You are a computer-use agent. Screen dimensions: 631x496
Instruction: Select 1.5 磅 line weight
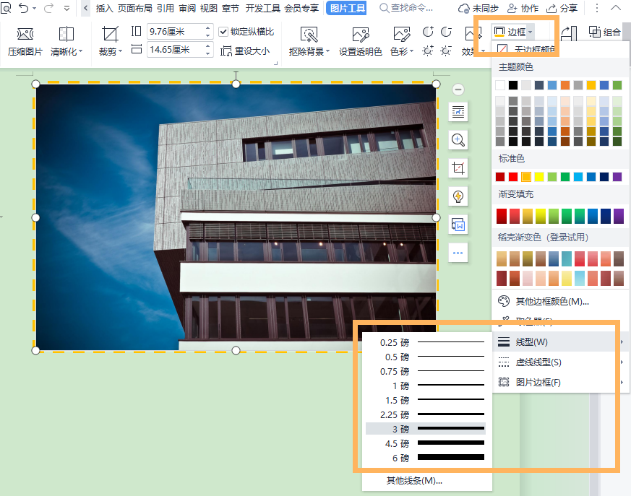coord(426,400)
